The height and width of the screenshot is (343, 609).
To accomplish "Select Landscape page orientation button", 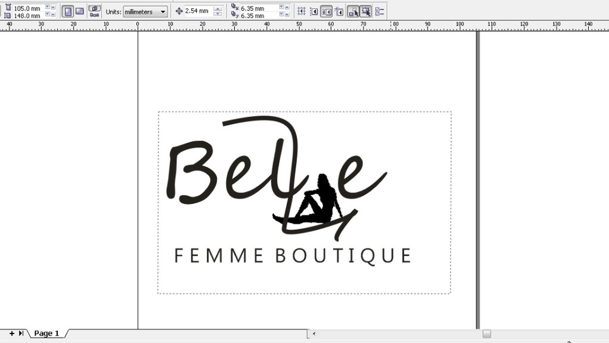I will (80, 11).
